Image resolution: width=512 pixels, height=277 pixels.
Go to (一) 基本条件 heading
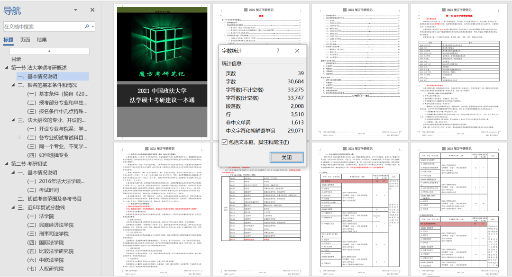point(58,94)
